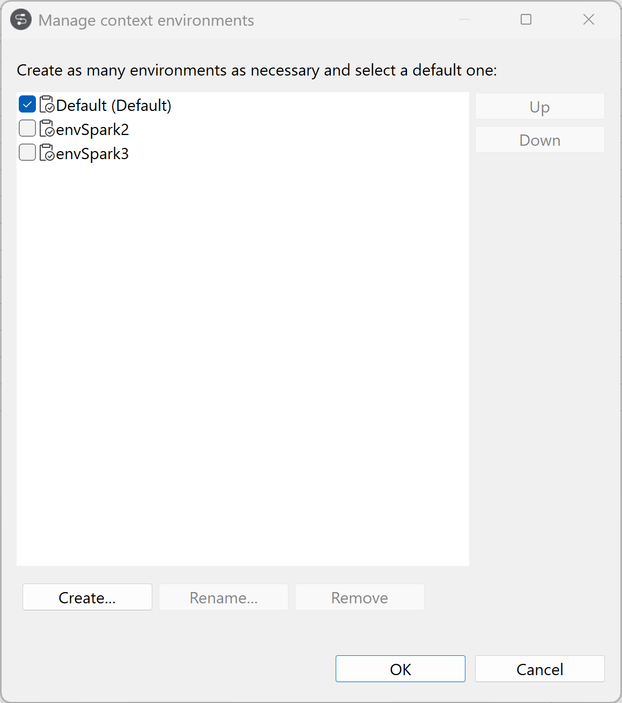Image resolution: width=622 pixels, height=703 pixels.
Task: Move the environment Up
Action: (x=539, y=107)
